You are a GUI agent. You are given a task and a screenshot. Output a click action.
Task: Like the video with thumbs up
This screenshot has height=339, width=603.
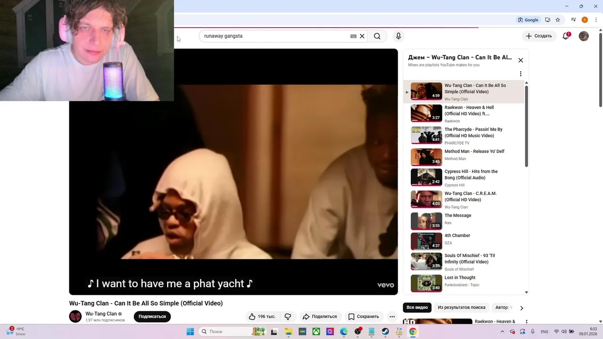pyautogui.click(x=262, y=317)
